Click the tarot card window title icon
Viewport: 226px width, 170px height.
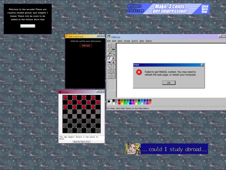tap(67, 36)
